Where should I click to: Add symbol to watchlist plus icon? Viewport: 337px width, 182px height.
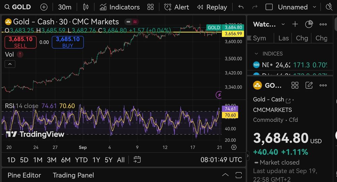[295, 24]
